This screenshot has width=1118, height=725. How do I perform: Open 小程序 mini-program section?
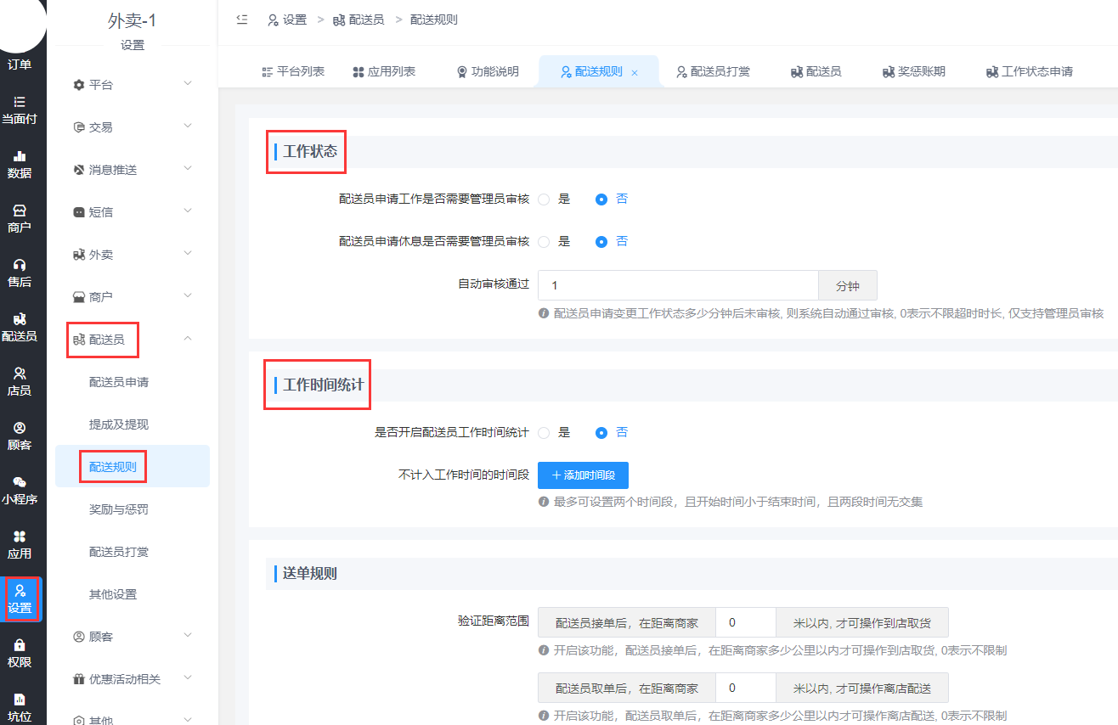(20, 491)
